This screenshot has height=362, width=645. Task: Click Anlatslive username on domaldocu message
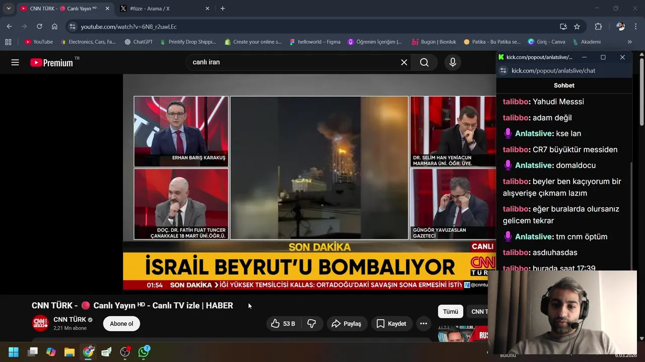point(534,165)
